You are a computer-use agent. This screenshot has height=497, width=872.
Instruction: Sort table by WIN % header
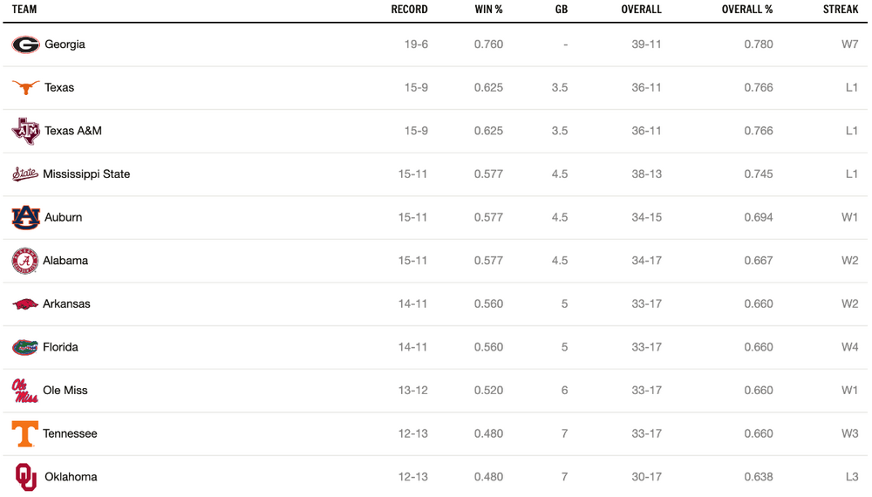489,10
